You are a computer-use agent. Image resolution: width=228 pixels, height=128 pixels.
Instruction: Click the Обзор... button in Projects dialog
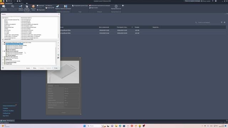(35, 68)
